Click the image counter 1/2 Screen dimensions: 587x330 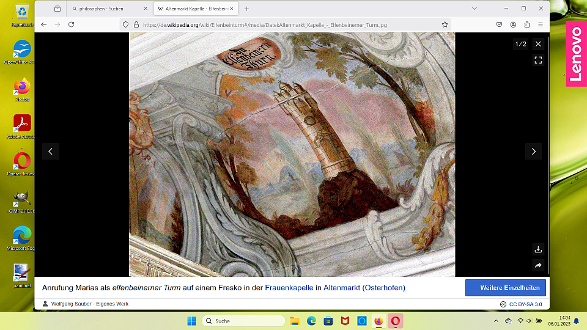(521, 44)
